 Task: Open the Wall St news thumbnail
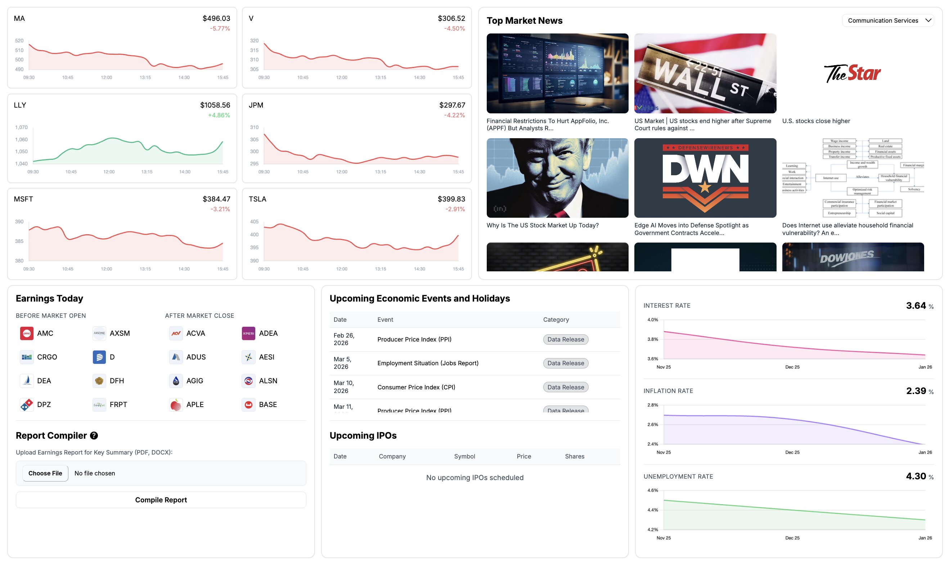point(705,73)
